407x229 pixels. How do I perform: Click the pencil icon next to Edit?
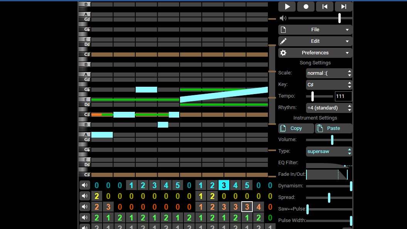click(x=283, y=41)
